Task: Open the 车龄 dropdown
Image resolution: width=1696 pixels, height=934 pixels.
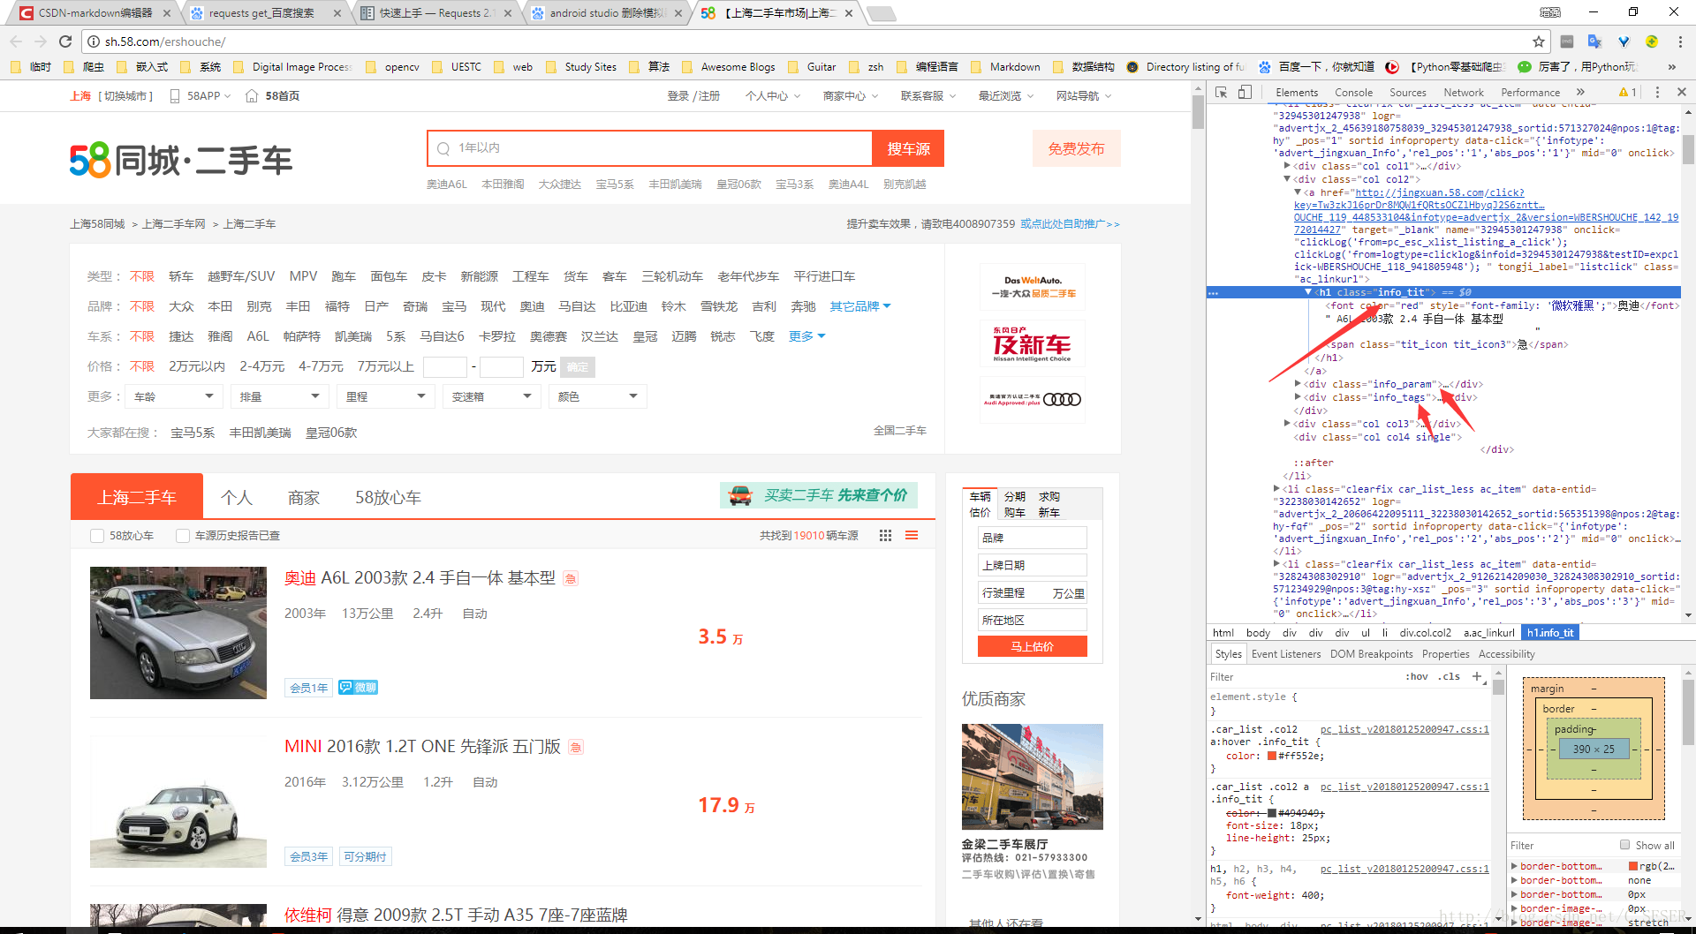Action: click(174, 397)
